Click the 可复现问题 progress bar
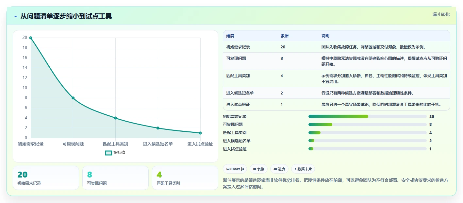This screenshot has width=463, height=203. coord(368,125)
